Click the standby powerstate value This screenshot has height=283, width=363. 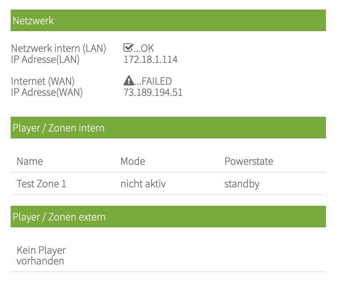242,184
